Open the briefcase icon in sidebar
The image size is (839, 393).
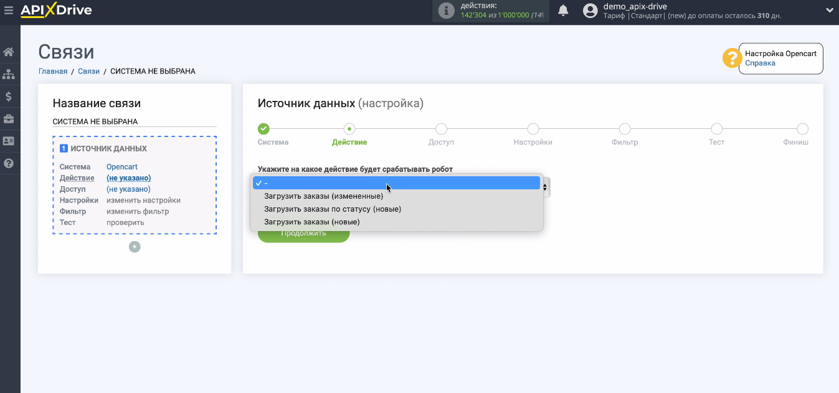click(x=9, y=119)
